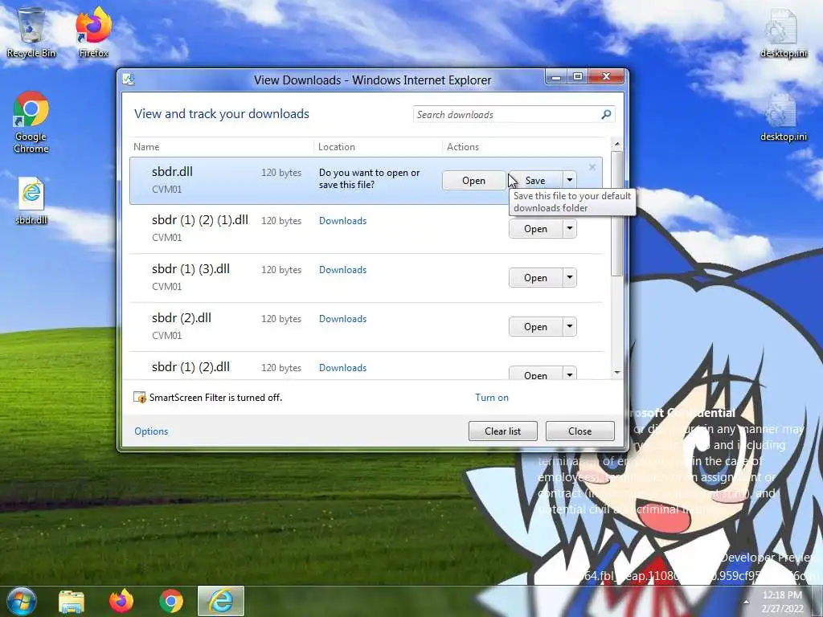Image resolution: width=823 pixels, height=617 pixels.
Task: Expand dropdown arrow for sbdr (2).dll
Action: (570, 326)
